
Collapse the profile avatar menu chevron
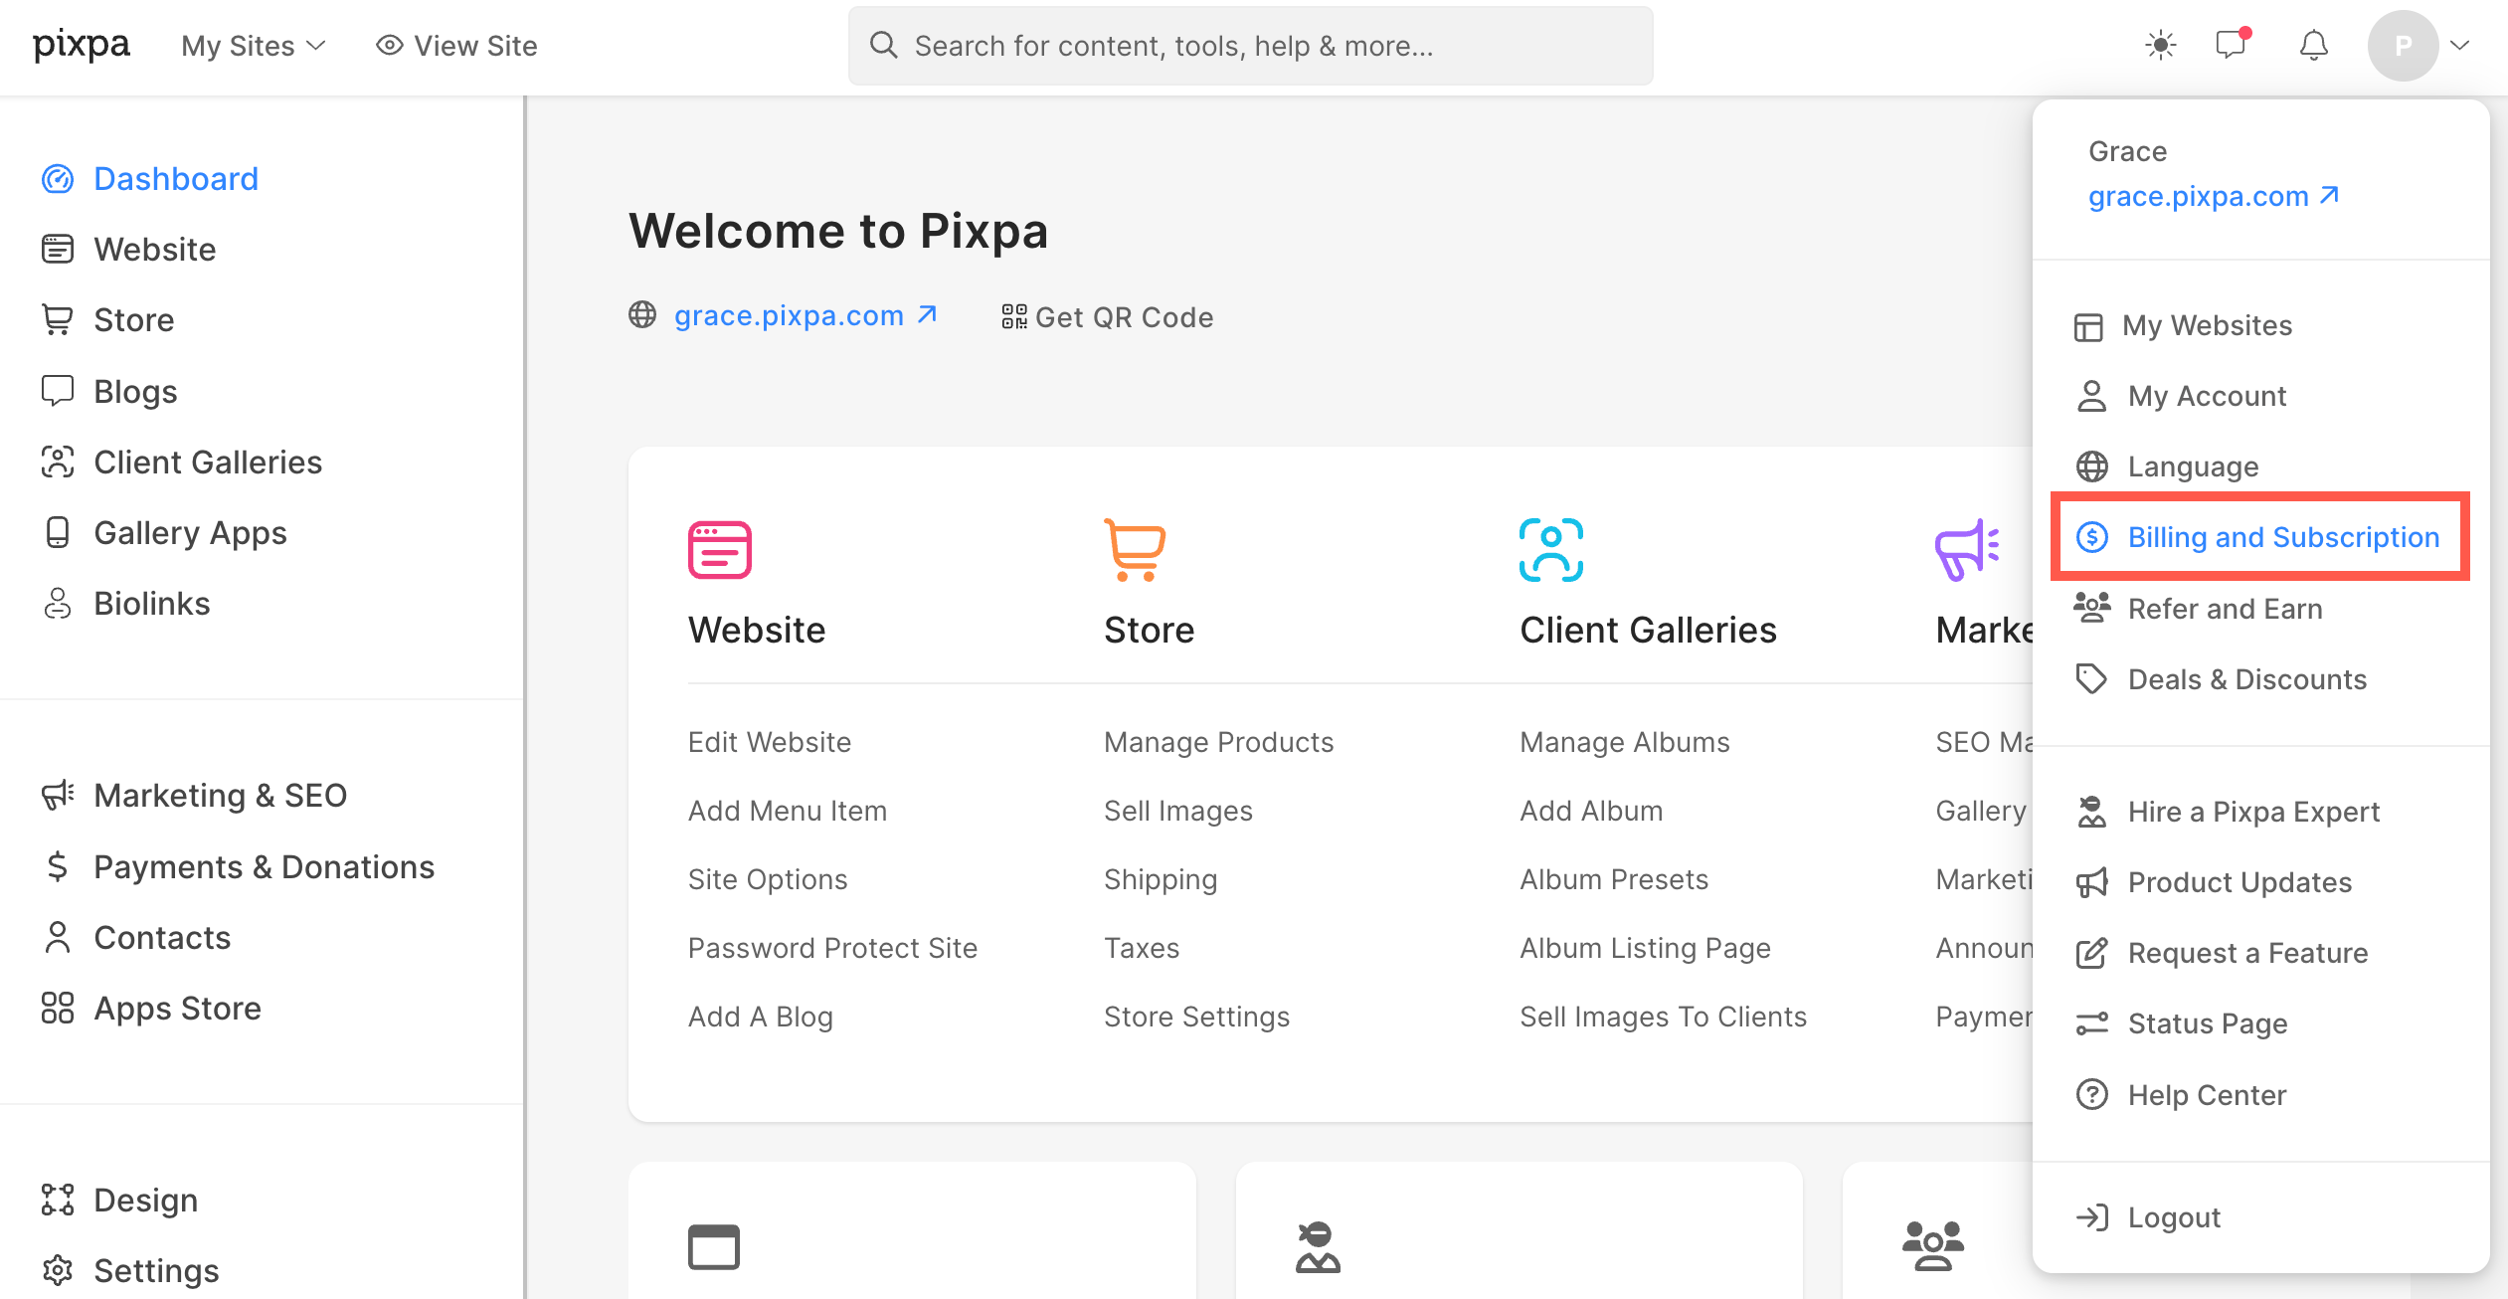click(2460, 46)
